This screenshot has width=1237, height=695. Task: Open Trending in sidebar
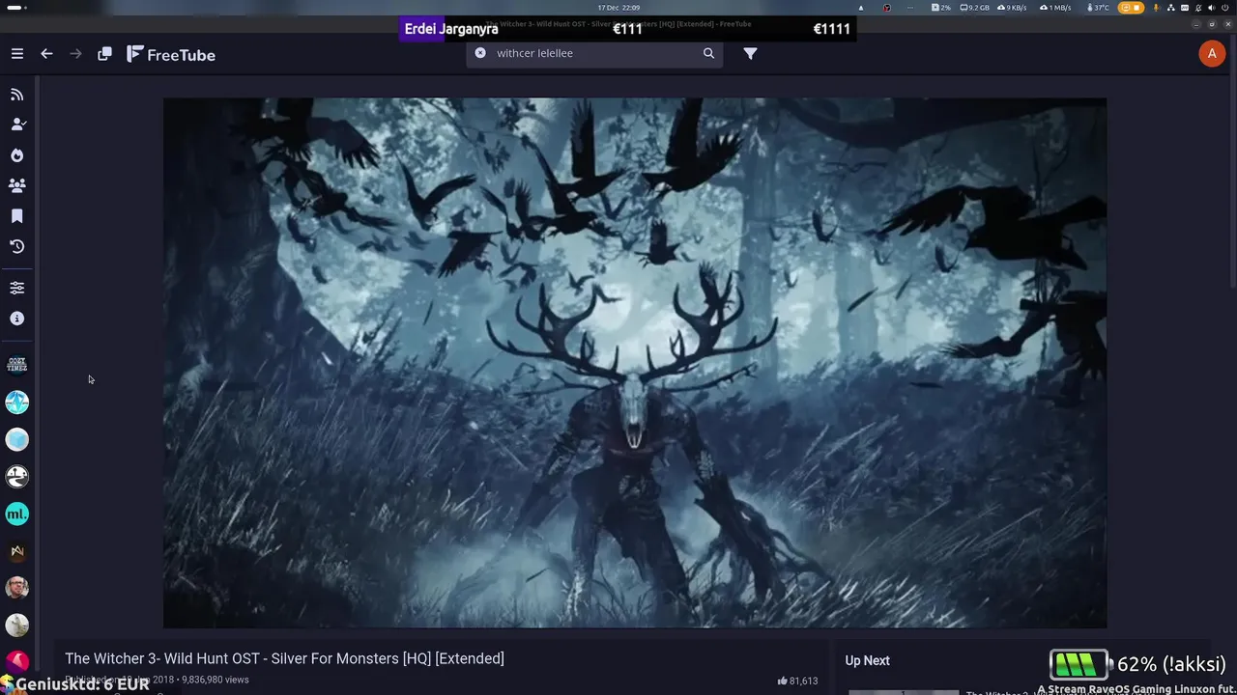coord(17,155)
